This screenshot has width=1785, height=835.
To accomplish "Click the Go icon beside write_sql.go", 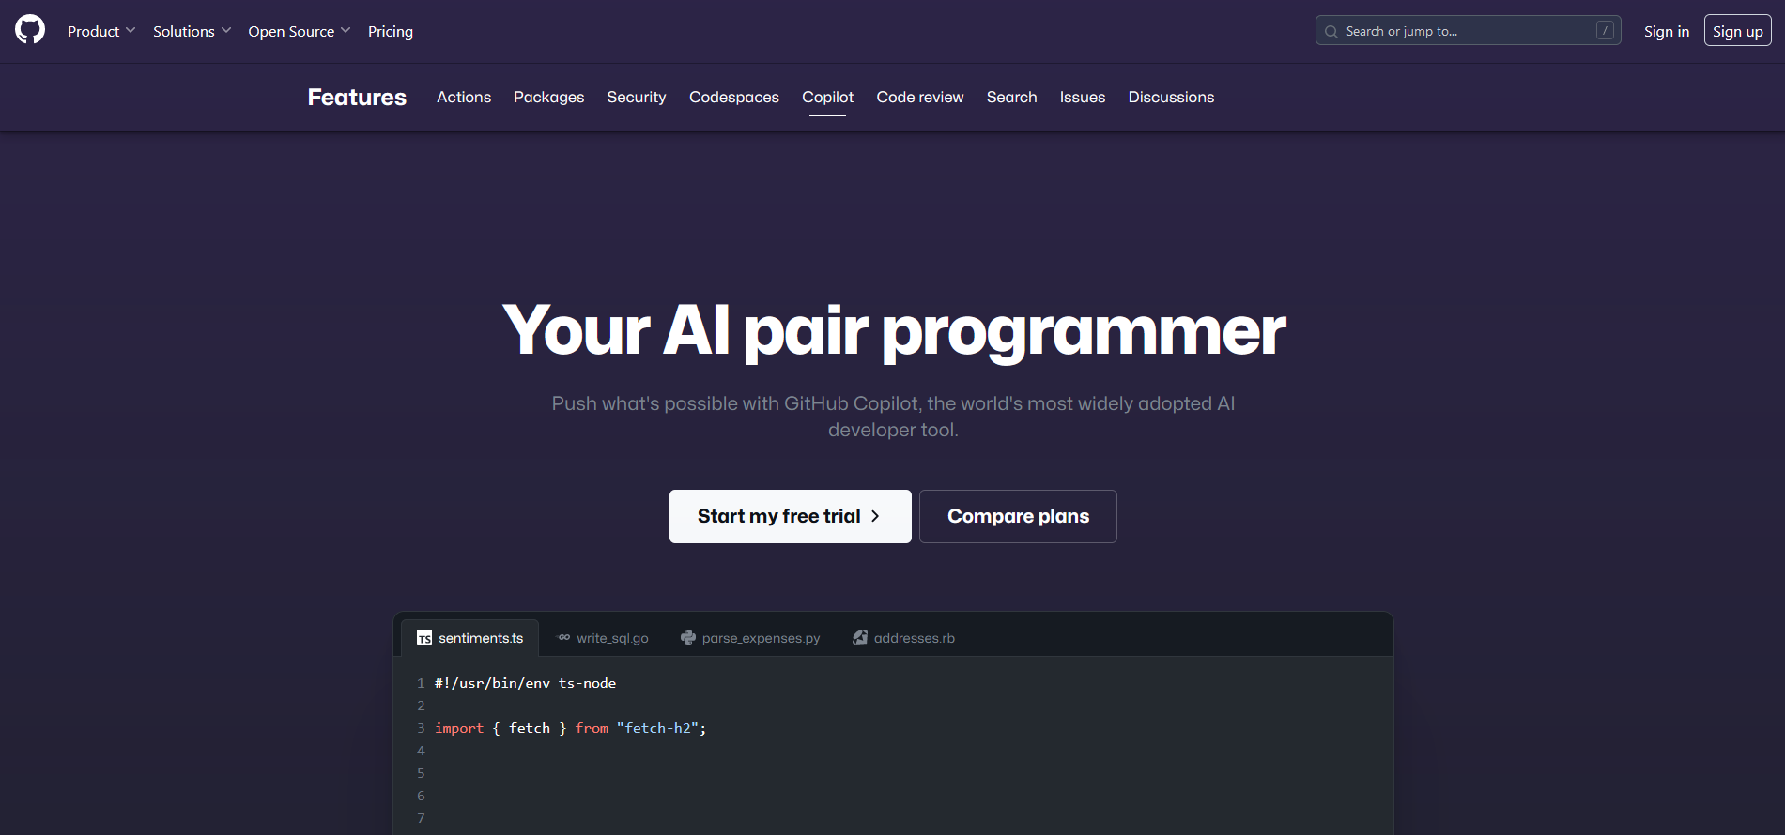I will 563,638.
